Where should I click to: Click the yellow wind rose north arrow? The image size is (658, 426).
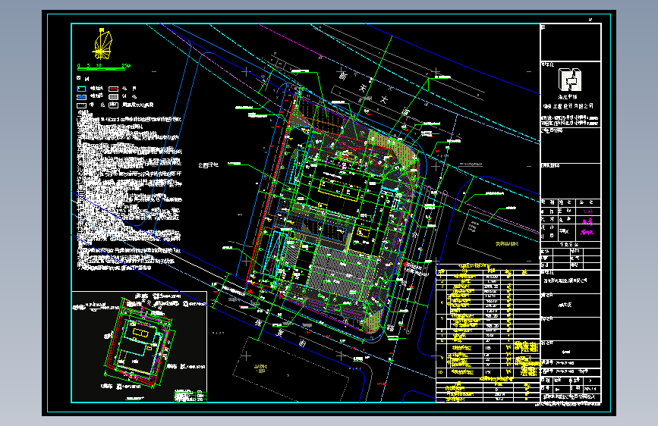point(102,44)
